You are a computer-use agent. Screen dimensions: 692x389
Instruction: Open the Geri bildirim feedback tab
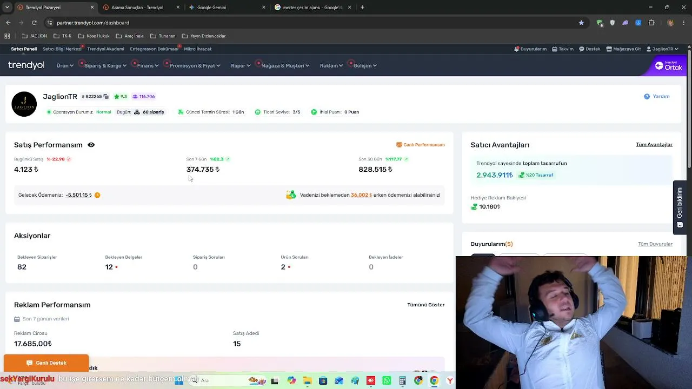click(680, 208)
